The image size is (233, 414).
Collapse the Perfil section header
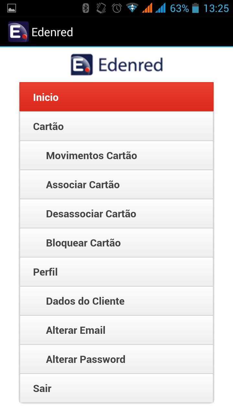tap(116, 272)
